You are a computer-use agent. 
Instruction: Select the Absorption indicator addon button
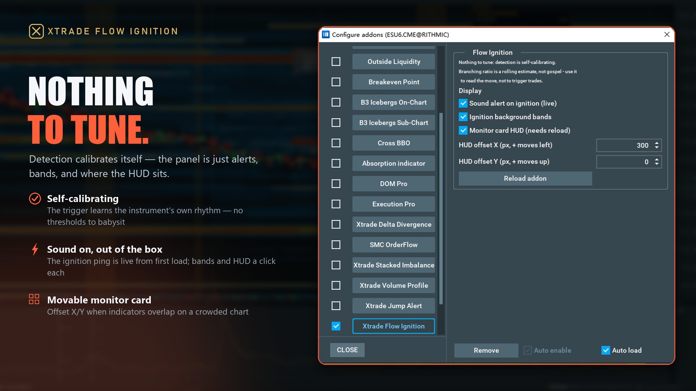[x=394, y=163]
